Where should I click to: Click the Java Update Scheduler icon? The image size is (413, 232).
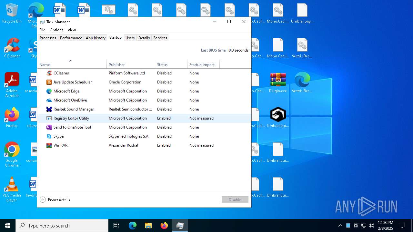point(49,82)
